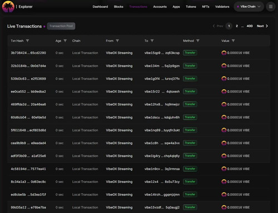Viewport: 278px width, 213px height.
Task: Go to the Prev page arrow
Action: click(x=218, y=26)
